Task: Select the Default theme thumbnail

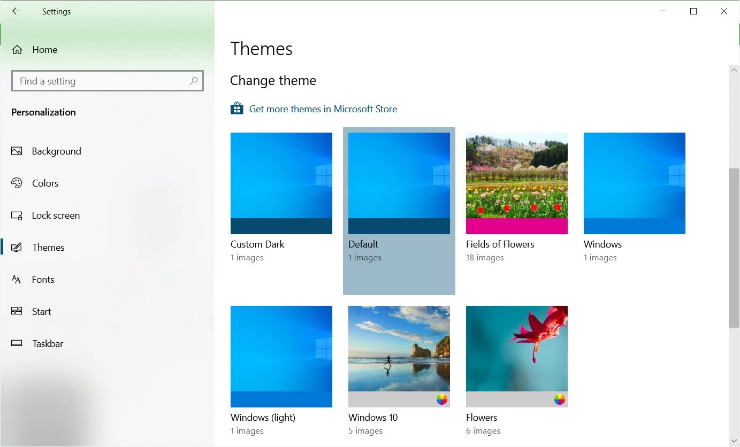Action: (x=399, y=183)
